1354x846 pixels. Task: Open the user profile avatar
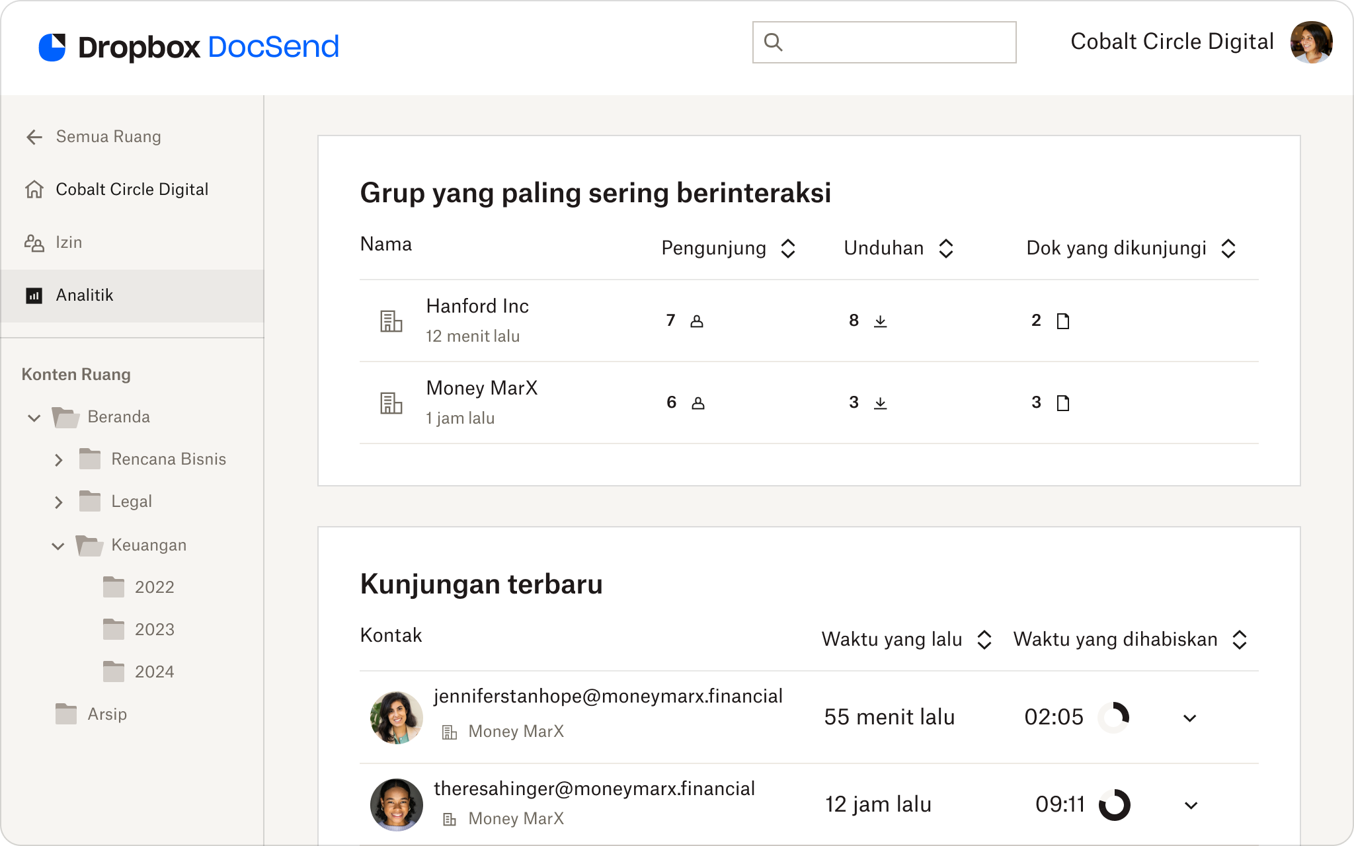point(1311,42)
